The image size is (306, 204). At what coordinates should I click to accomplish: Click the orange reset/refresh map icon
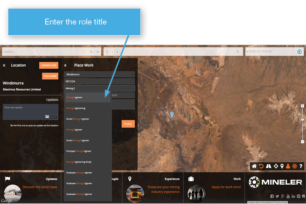(261, 166)
